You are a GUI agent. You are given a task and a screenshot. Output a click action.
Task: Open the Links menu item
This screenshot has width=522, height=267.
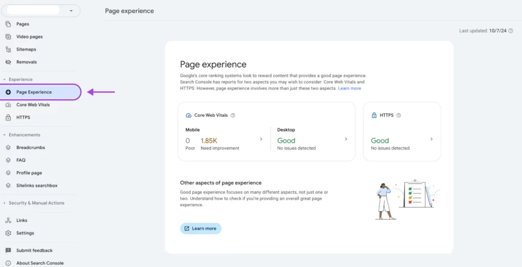pos(22,221)
